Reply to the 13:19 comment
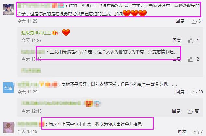Viewport: 206px width, 136px height. [x=182, y=131]
